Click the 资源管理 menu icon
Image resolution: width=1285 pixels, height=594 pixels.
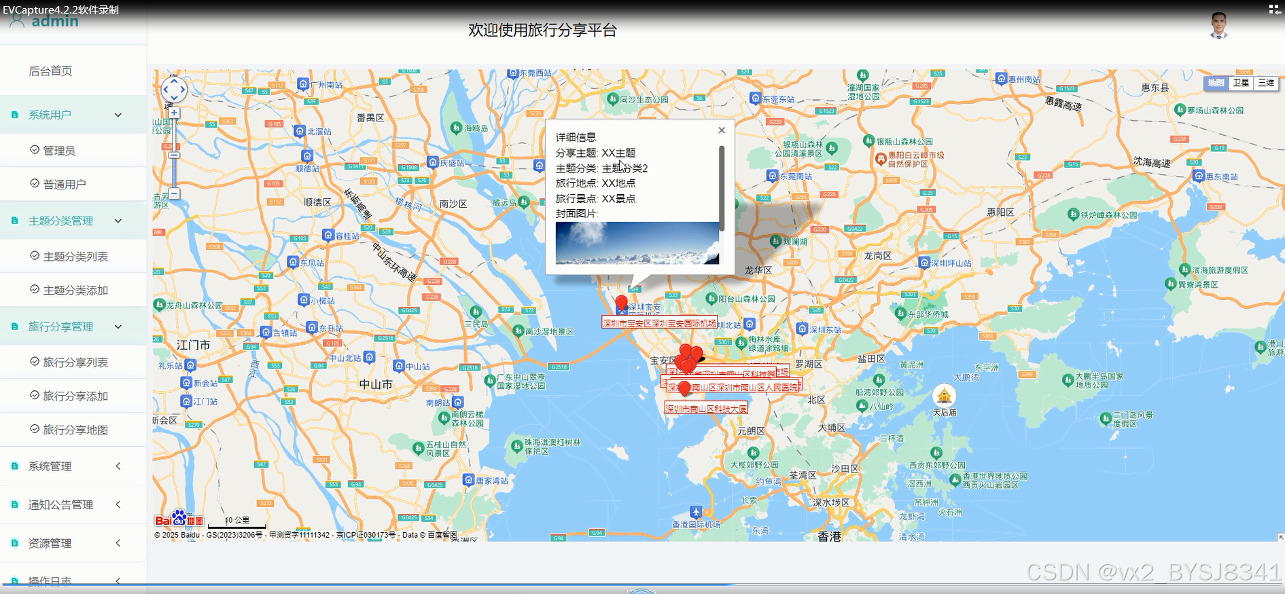click(15, 543)
